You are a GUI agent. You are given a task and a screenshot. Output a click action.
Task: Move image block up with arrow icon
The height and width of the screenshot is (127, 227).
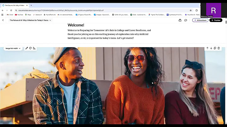pos(207,48)
